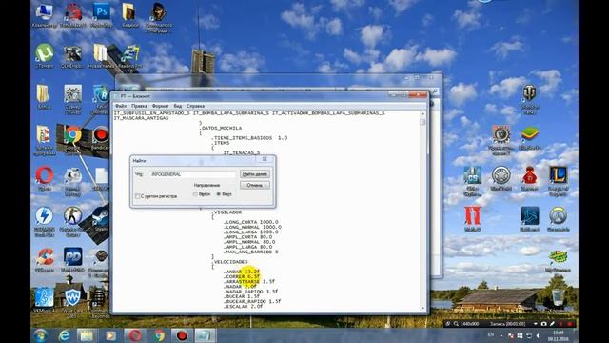Open the Overwatch desktop shortcut
This screenshot has height=343, width=609.
pyautogui.click(x=559, y=219)
